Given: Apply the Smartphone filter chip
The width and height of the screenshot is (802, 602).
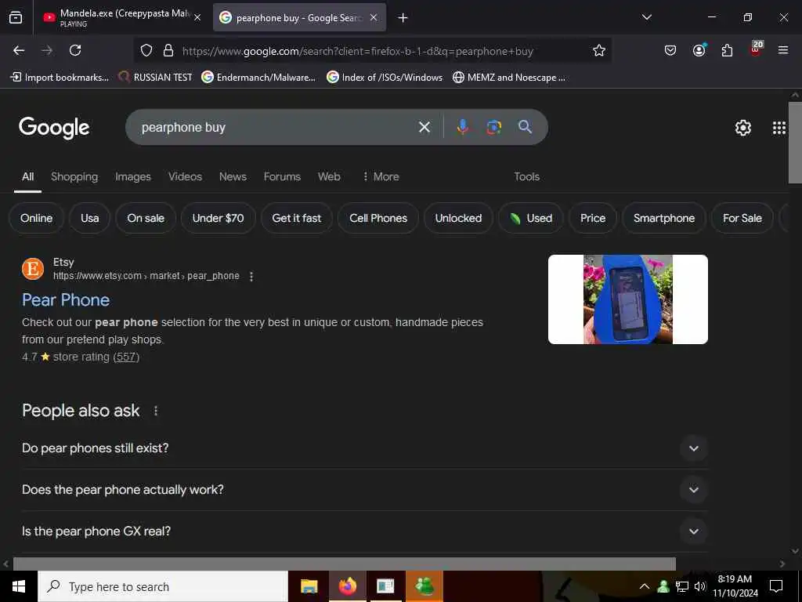Looking at the screenshot, I should 664,218.
